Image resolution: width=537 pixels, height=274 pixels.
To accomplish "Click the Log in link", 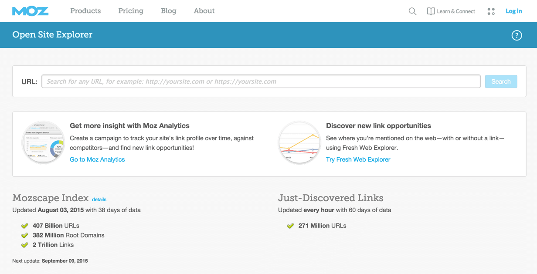I will pos(513,11).
